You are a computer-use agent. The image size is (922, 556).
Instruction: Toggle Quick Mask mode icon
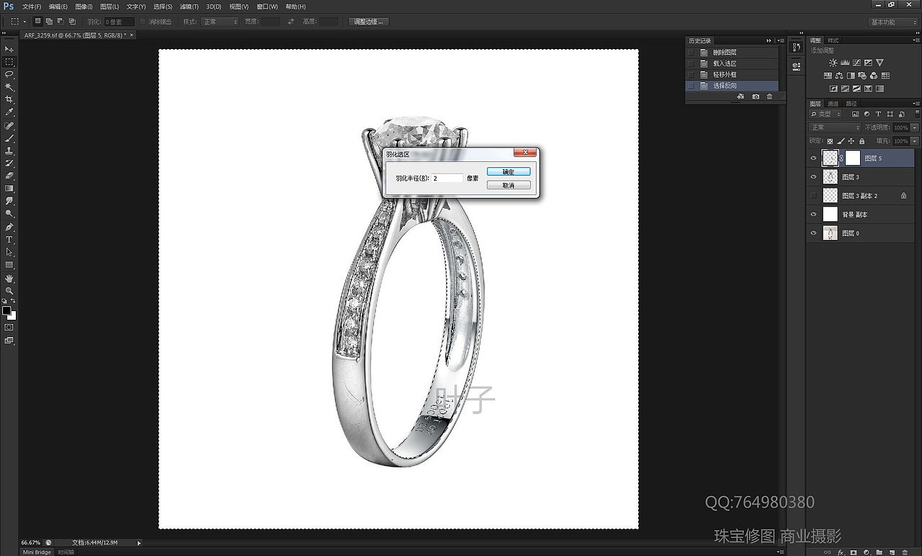point(9,327)
